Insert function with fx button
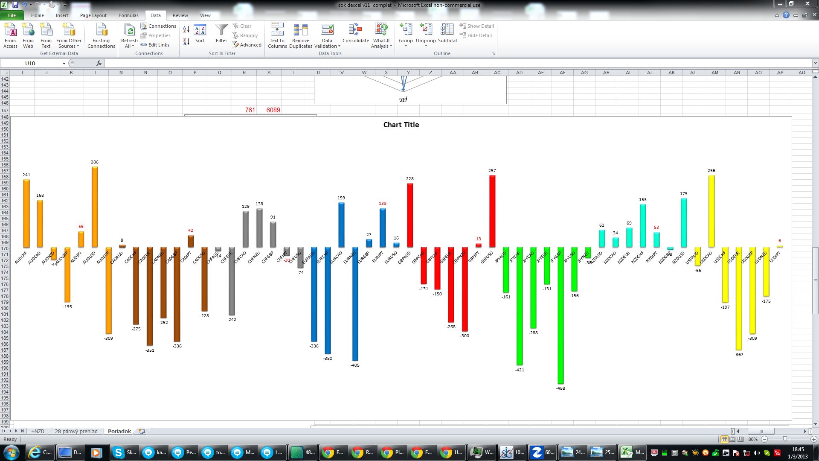 (x=99, y=63)
